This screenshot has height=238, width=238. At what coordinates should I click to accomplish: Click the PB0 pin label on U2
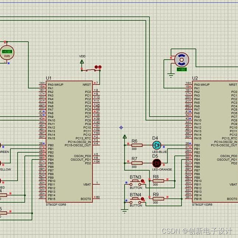click(197, 145)
